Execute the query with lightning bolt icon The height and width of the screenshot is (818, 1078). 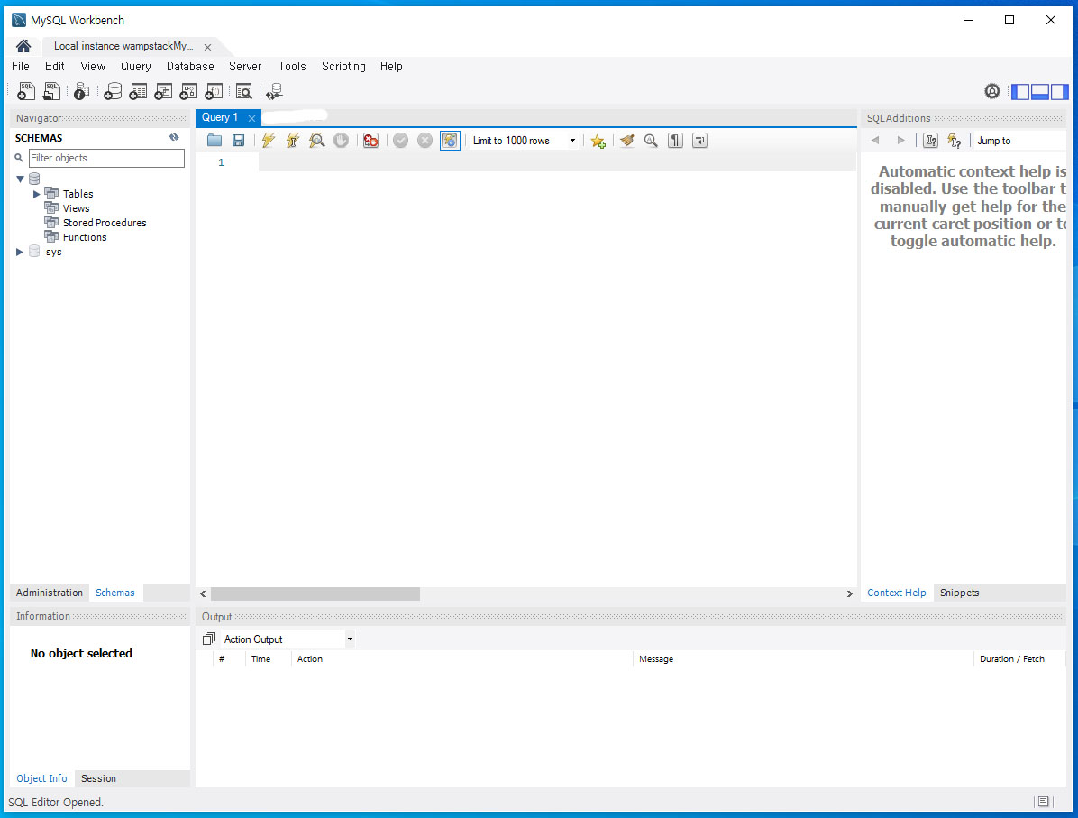268,141
